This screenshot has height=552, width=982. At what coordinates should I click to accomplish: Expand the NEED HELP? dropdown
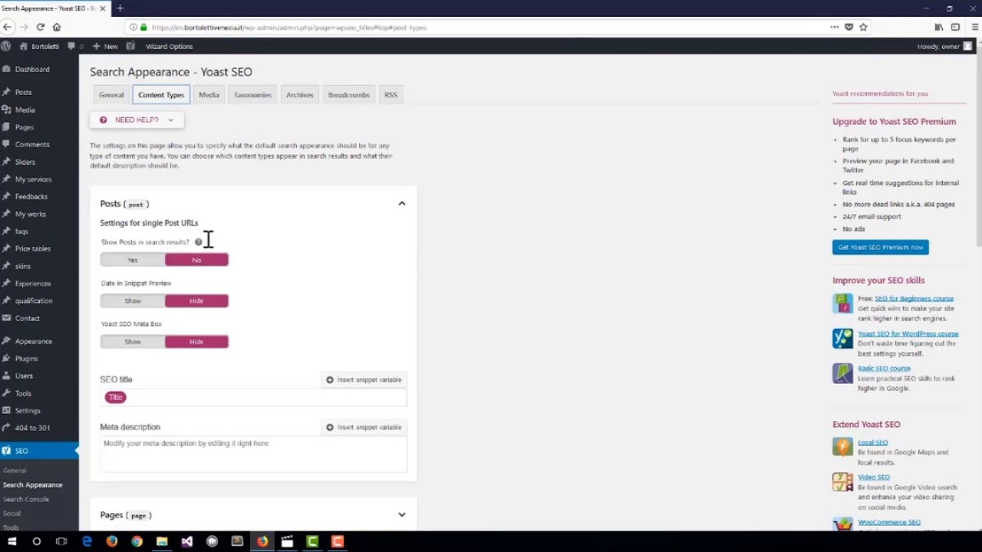click(137, 120)
